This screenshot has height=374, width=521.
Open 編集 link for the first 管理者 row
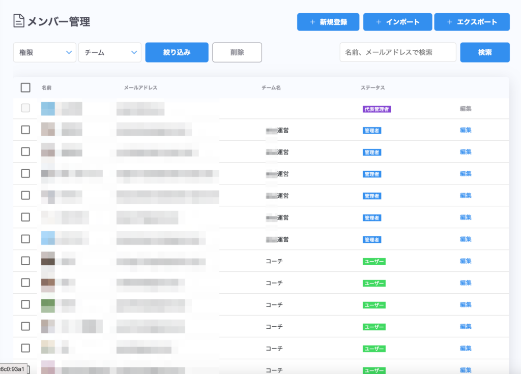[466, 130]
